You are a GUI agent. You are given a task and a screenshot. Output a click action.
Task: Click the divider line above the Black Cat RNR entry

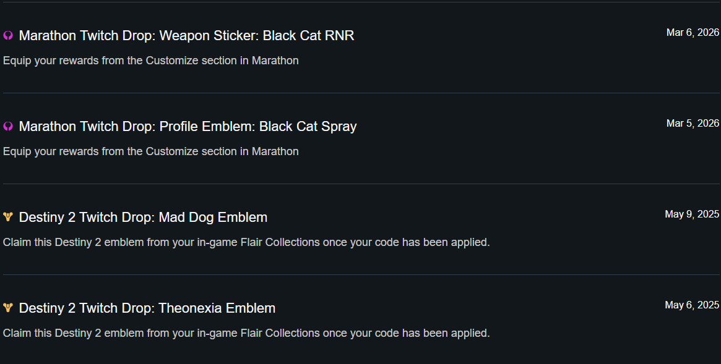point(360,2)
